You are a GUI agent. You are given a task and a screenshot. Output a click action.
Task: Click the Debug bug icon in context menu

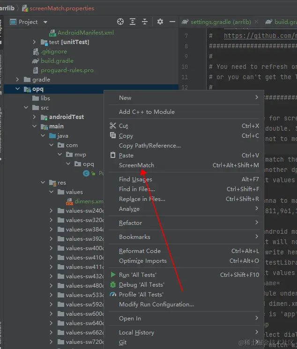tap(113, 284)
